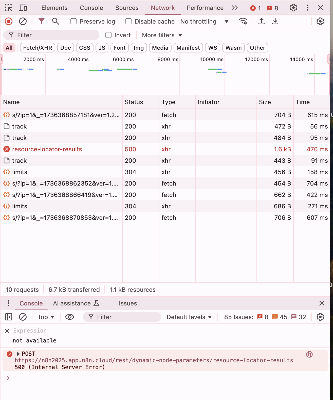Select the limits request sized 456 B

[165, 172]
